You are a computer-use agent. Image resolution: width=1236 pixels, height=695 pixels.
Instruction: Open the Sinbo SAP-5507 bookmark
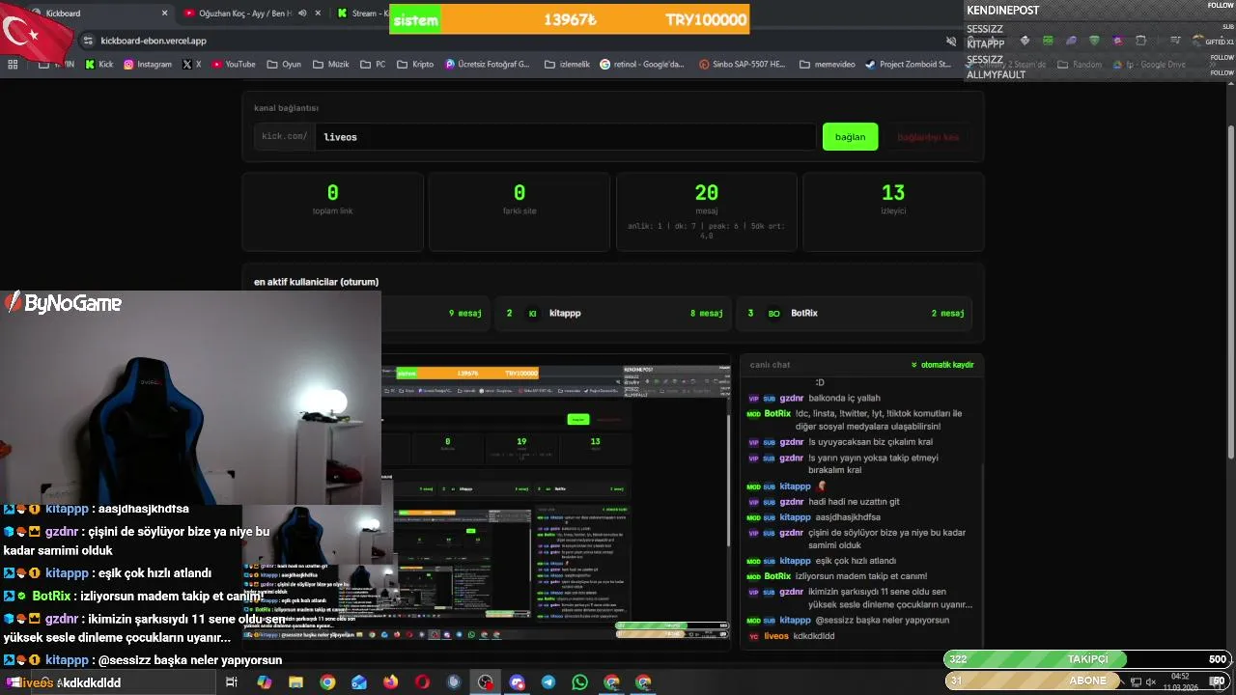click(741, 65)
